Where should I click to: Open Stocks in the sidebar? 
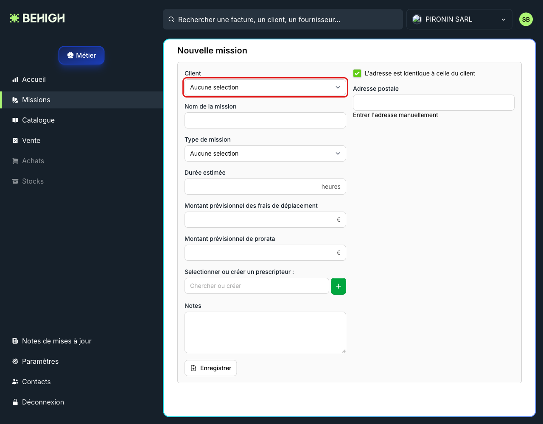(81, 181)
